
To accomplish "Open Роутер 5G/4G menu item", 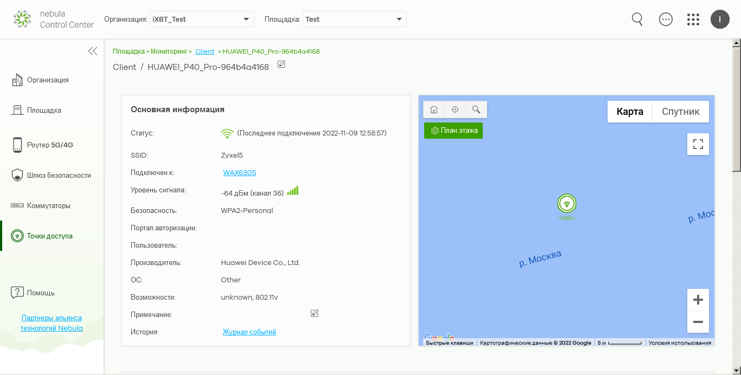I will [50, 145].
